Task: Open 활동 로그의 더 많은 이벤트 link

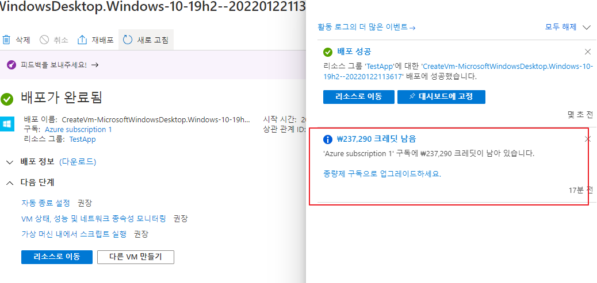Action: pos(366,27)
